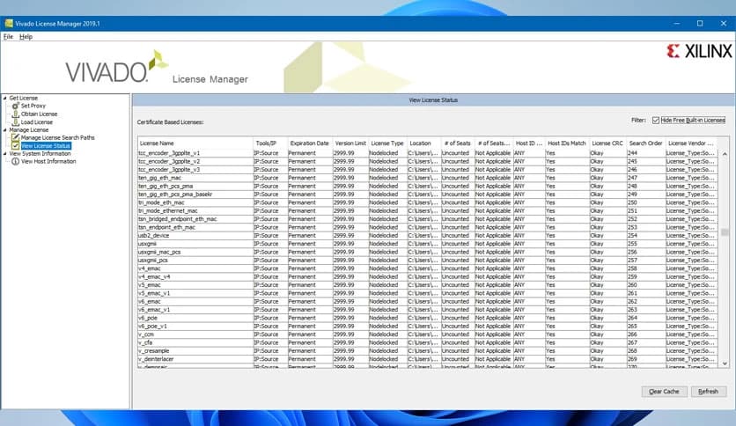This screenshot has height=426, width=736.
Task: Select the tcc_encoder_3gpplte_v2 row
Action: coord(428,161)
